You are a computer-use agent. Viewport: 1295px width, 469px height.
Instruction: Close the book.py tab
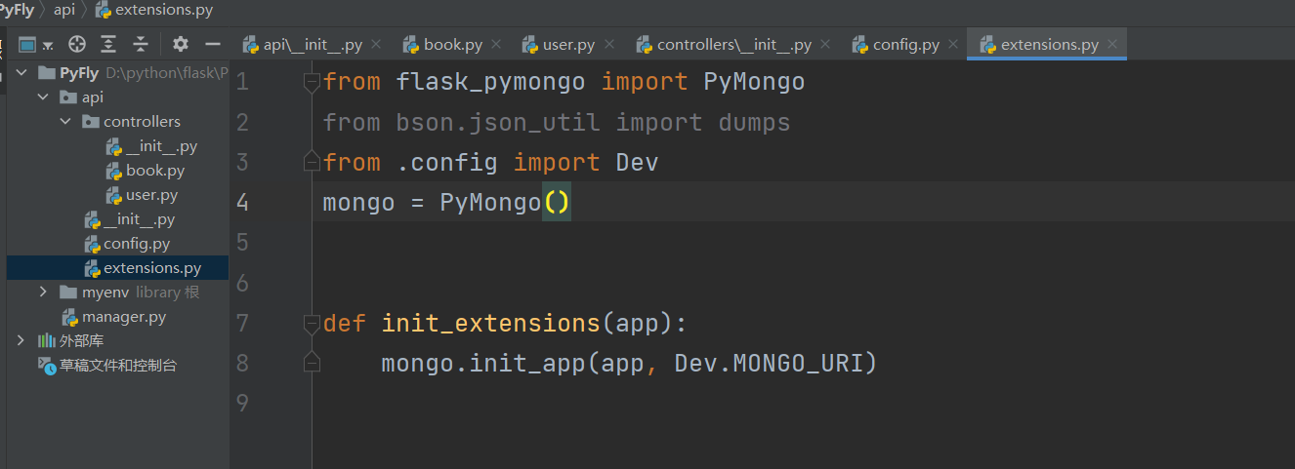[x=496, y=45]
